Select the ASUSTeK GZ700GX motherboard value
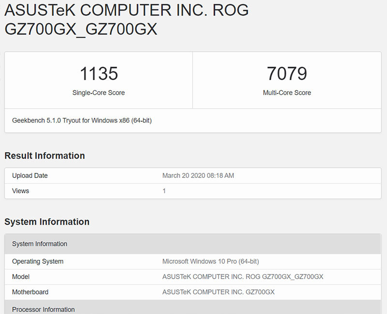 tap(219, 292)
